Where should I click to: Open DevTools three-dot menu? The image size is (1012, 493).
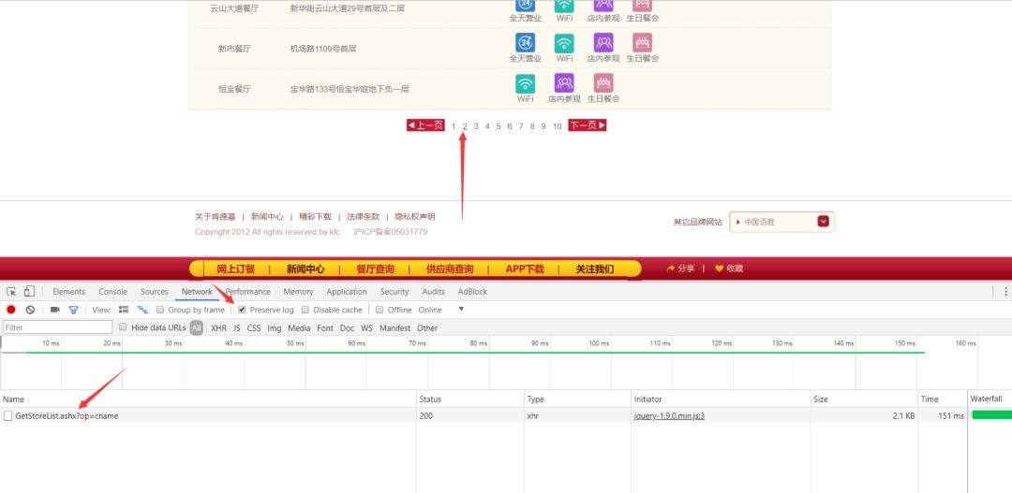click(1005, 291)
